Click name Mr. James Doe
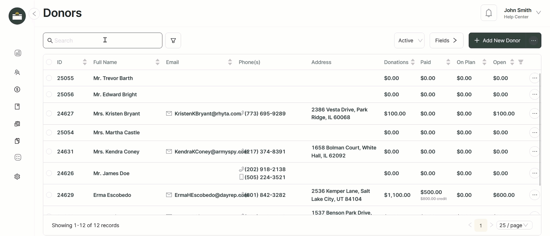The height and width of the screenshot is (236, 550). coord(111,173)
